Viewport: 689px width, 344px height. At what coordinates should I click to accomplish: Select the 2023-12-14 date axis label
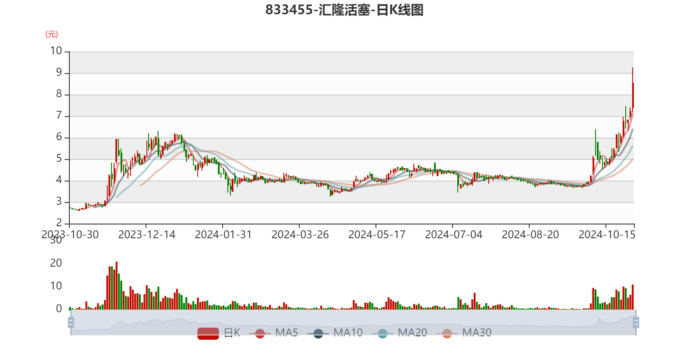click(147, 235)
